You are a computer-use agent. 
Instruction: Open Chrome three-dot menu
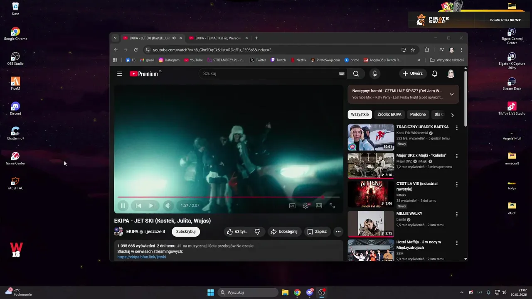[x=461, y=50]
